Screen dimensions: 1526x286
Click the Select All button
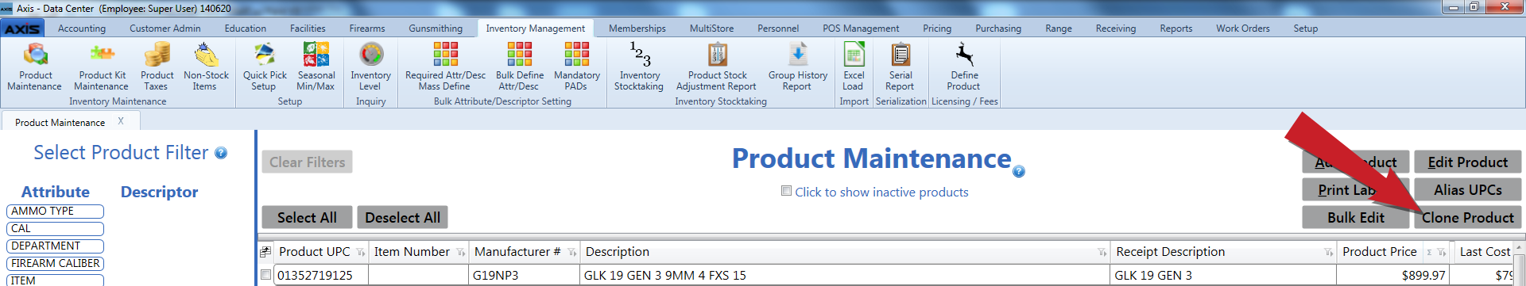click(307, 217)
